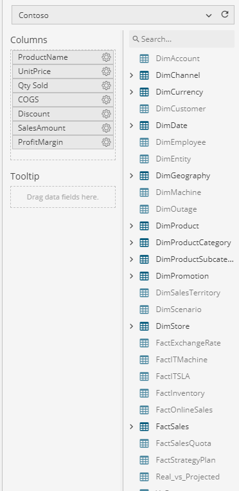Select the DimStore table
This screenshot has height=491, width=239.
(x=173, y=326)
